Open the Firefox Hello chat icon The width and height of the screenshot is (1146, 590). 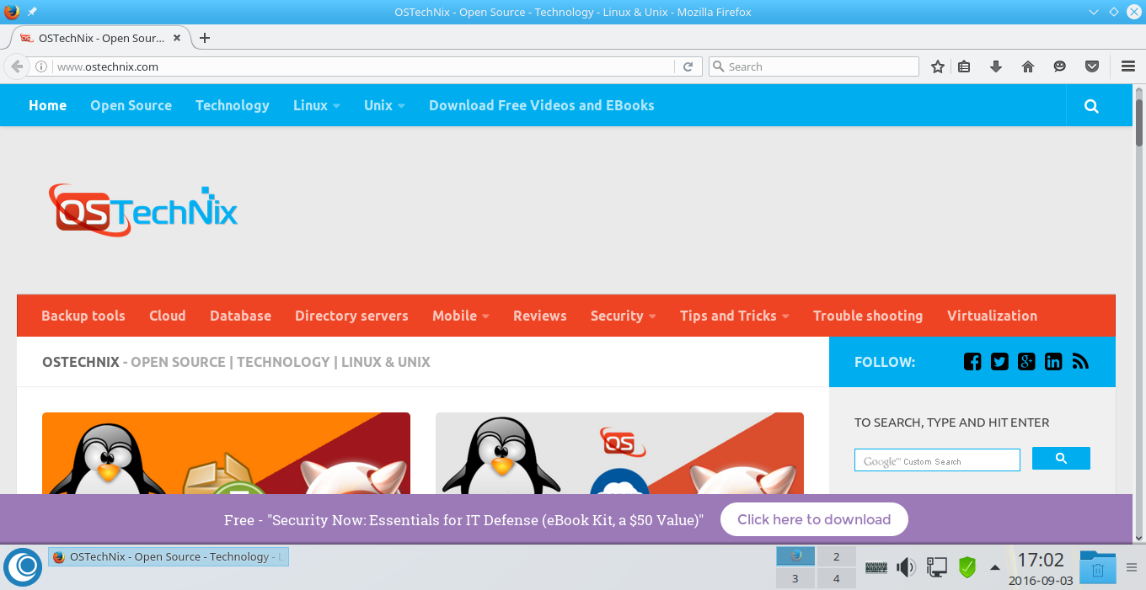tap(1060, 66)
